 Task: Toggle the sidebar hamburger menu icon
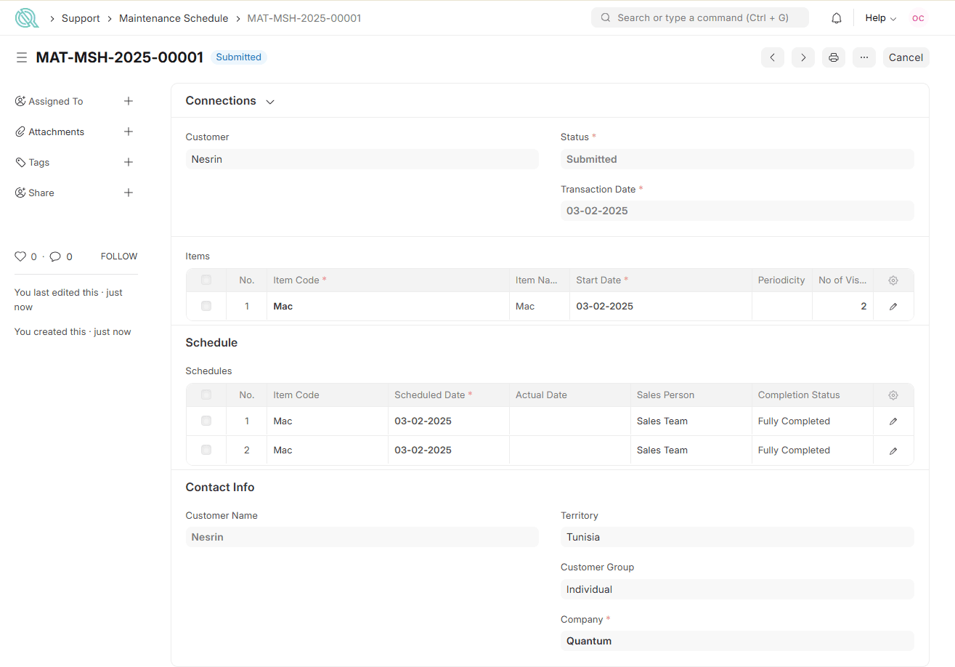click(22, 57)
